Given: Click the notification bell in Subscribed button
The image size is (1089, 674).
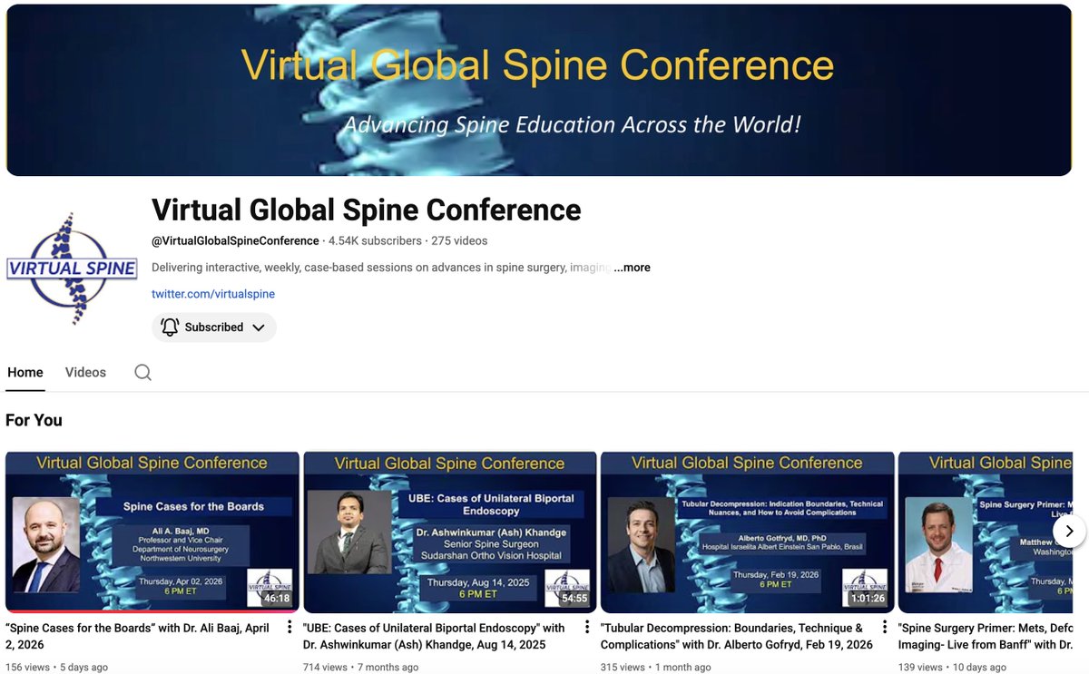Looking at the screenshot, I should [x=170, y=327].
